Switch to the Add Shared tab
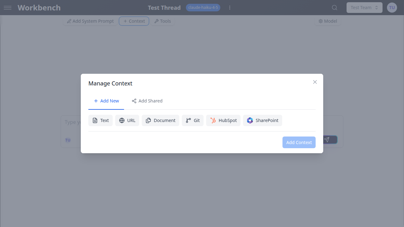Viewport: 404px width, 227px height. [x=147, y=101]
